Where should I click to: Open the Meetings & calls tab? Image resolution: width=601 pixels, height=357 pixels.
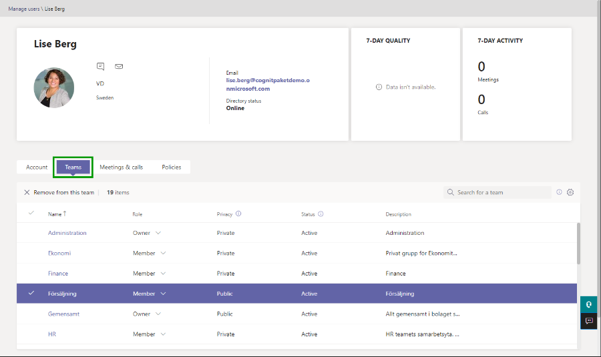point(121,167)
